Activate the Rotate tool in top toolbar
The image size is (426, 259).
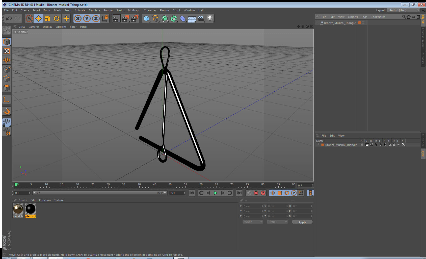coord(57,18)
